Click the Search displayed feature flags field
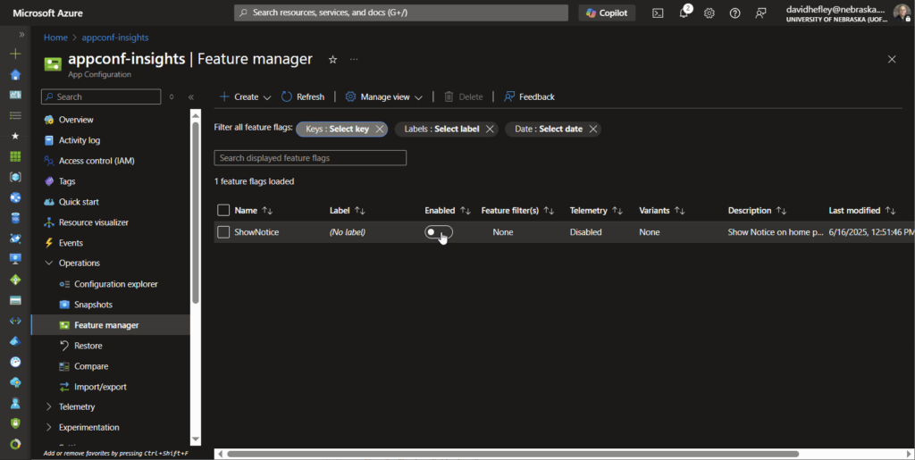Viewport: 915px width, 460px height. click(310, 158)
